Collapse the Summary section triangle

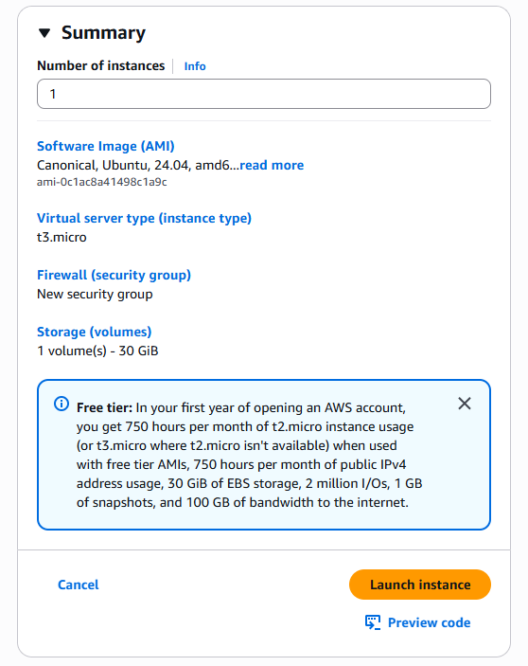click(44, 33)
